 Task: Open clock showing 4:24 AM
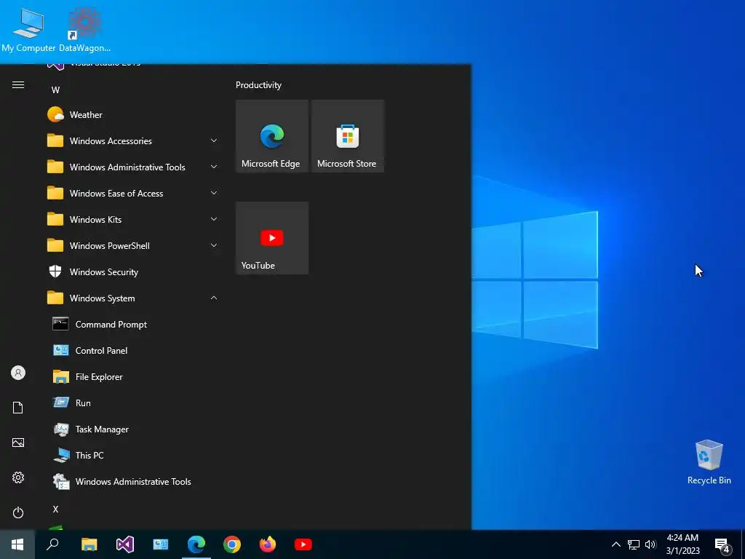(x=682, y=544)
